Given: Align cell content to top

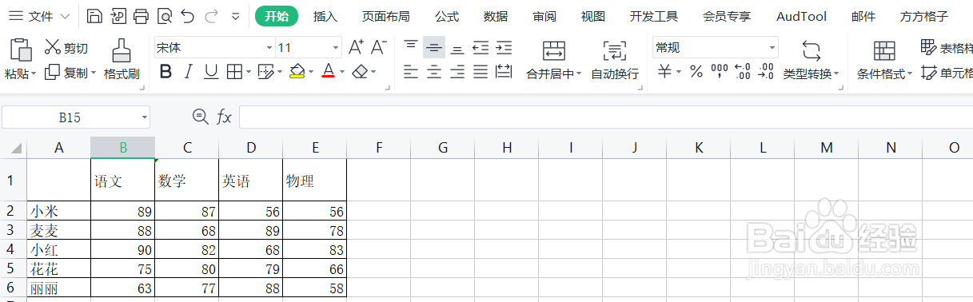Looking at the screenshot, I should coord(411,48).
